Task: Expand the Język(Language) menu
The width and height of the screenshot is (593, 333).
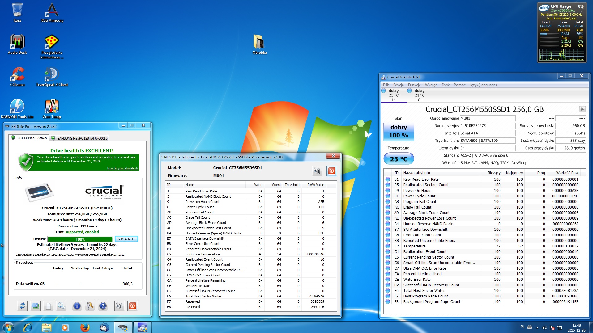Action: [483, 85]
